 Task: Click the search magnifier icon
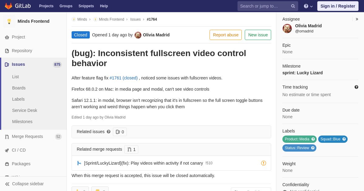(293, 6)
